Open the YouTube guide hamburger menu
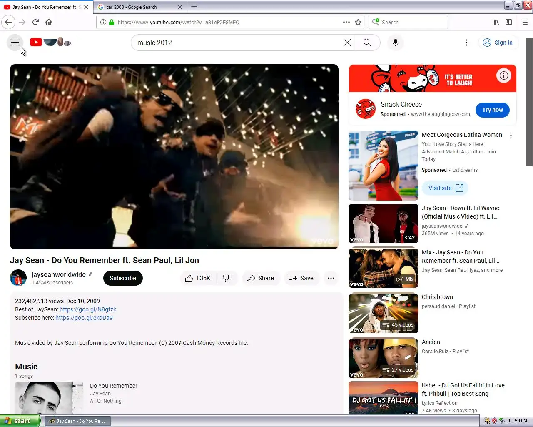The height and width of the screenshot is (427, 533). click(15, 43)
